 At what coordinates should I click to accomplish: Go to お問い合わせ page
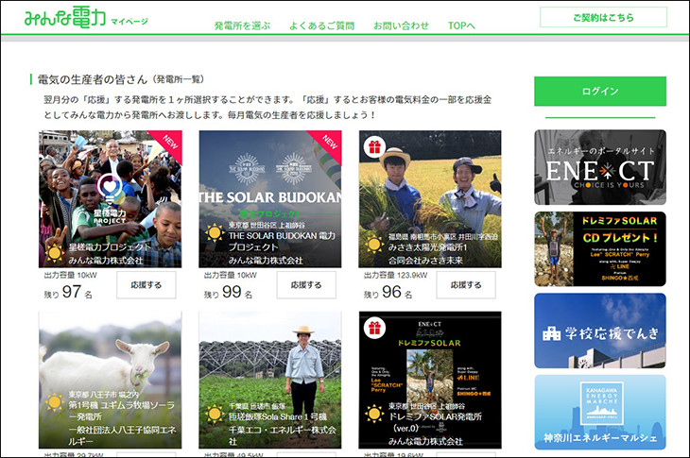pos(401,25)
